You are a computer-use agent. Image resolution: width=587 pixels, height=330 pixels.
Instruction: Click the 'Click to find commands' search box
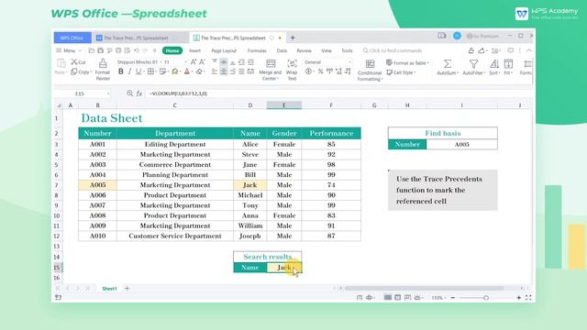(x=393, y=50)
